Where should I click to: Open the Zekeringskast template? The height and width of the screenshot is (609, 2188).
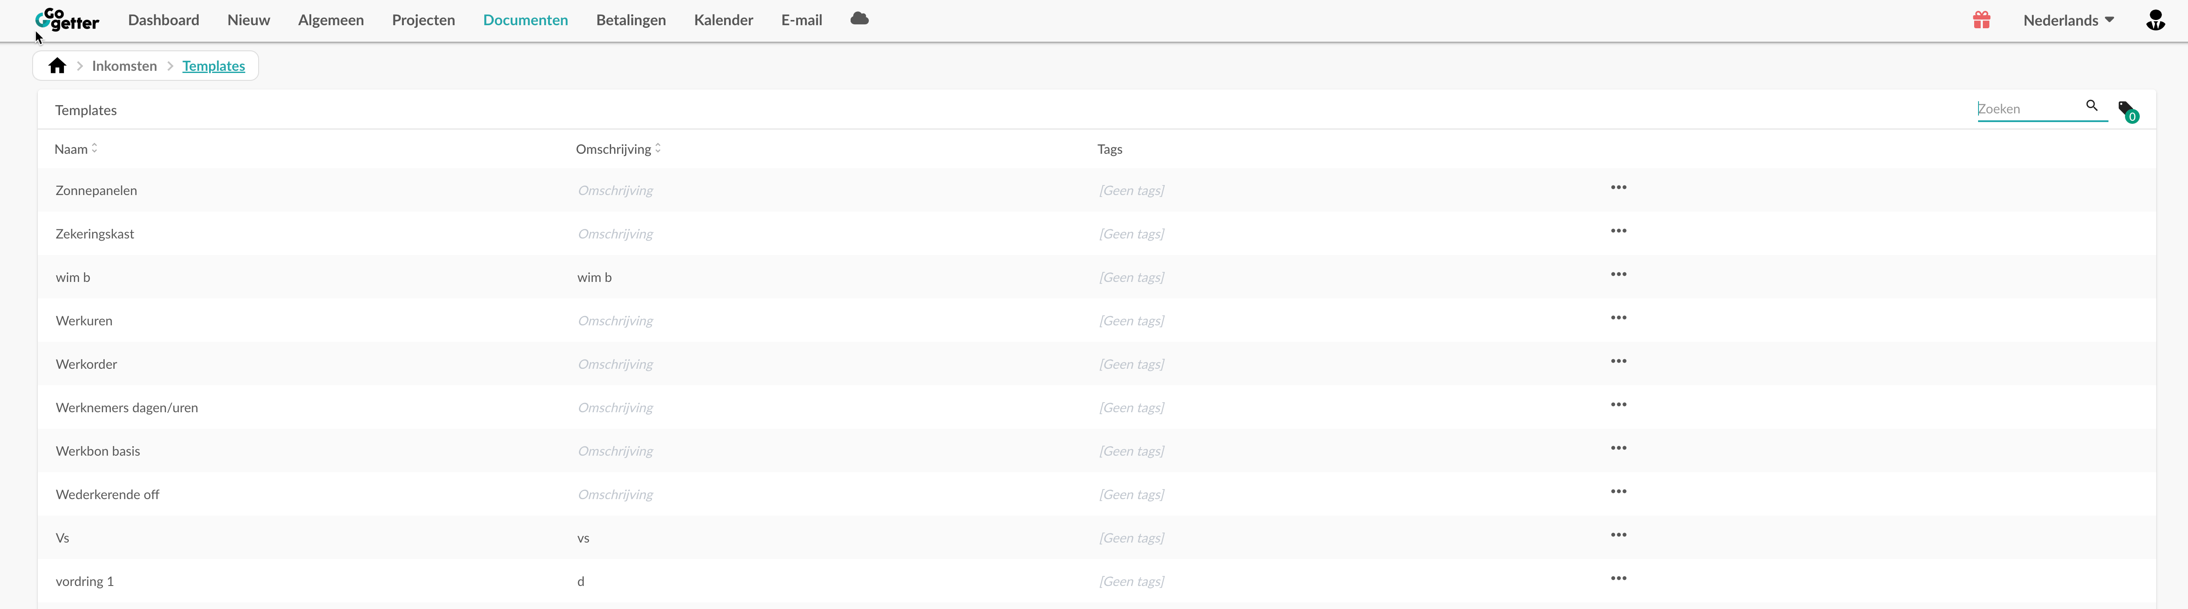point(95,234)
